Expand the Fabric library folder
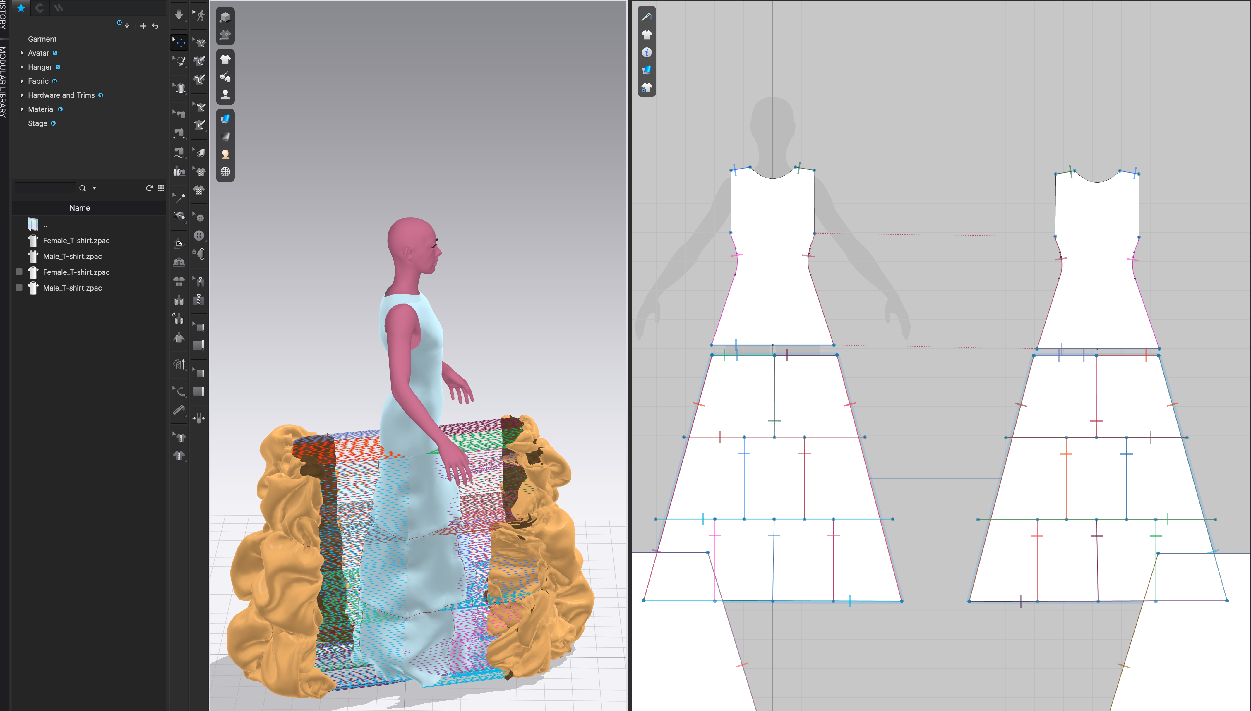Image resolution: width=1251 pixels, height=711 pixels. 23,81
